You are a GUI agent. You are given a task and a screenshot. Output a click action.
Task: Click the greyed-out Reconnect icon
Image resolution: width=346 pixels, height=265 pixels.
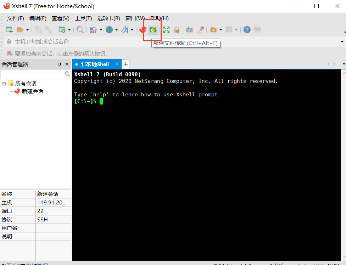pyautogui.click(x=48, y=30)
